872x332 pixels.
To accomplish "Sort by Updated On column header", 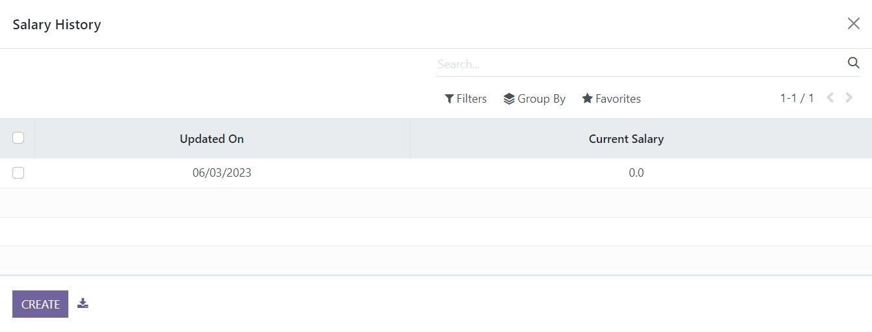I will (211, 139).
